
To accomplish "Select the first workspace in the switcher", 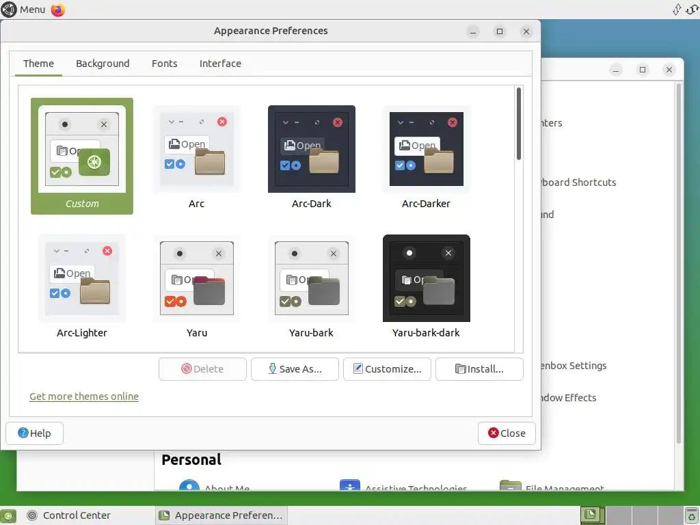I will coord(593,515).
